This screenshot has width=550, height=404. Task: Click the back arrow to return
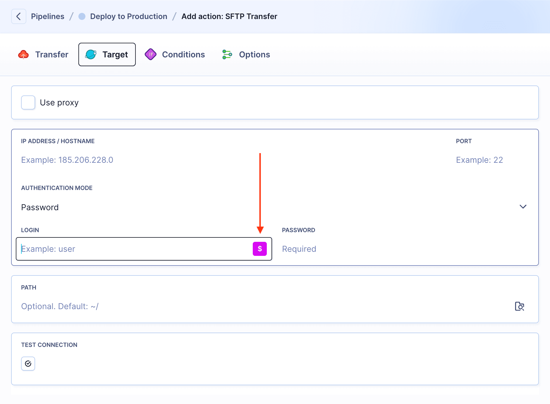pos(18,16)
